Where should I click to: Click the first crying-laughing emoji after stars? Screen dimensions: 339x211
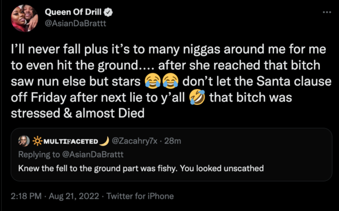[x=153, y=82]
